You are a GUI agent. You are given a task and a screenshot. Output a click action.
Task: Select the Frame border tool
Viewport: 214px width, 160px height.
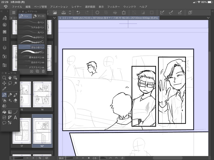click(4, 117)
